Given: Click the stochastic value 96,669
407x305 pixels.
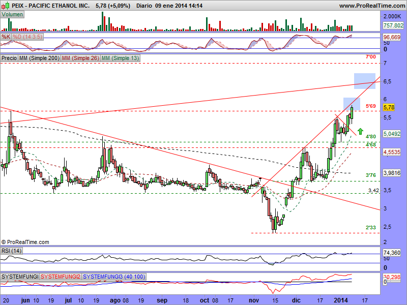Looking at the screenshot, I should coord(392,37).
